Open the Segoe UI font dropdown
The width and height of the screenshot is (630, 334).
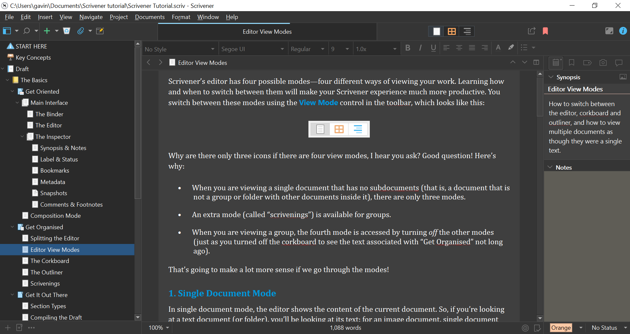253,49
